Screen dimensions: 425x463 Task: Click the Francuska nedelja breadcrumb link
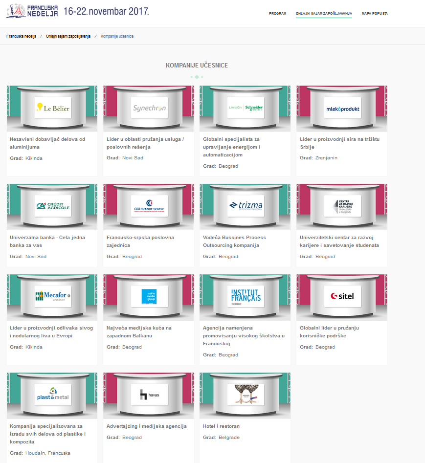21,36
